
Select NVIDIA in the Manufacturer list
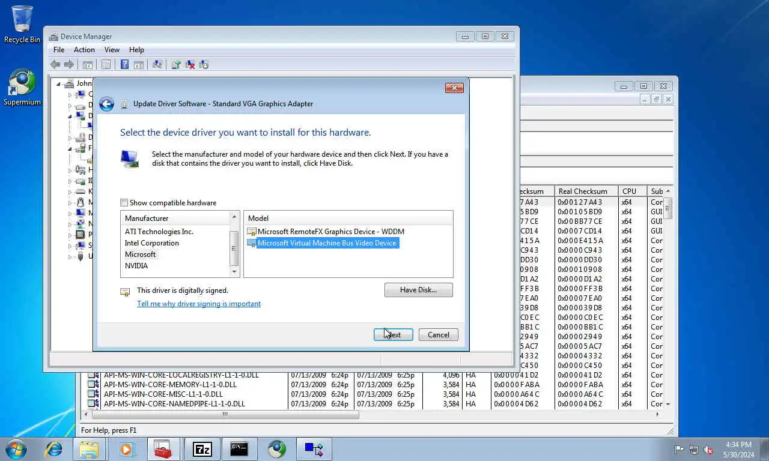pos(136,266)
